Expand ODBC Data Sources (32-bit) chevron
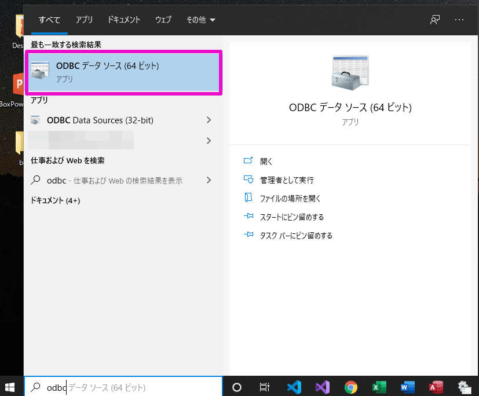The width and height of the screenshot is (479, 396). [x=209, y=120]
